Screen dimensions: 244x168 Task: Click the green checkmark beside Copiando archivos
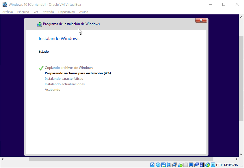click(41, 68)
